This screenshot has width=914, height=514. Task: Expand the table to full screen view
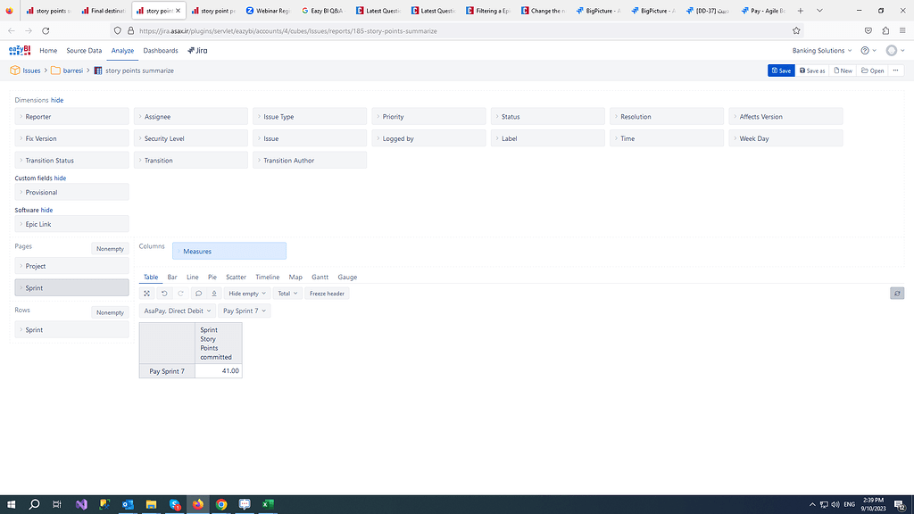[147, 293]
